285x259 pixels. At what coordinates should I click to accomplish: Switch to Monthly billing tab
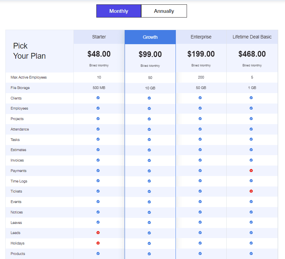119,11
